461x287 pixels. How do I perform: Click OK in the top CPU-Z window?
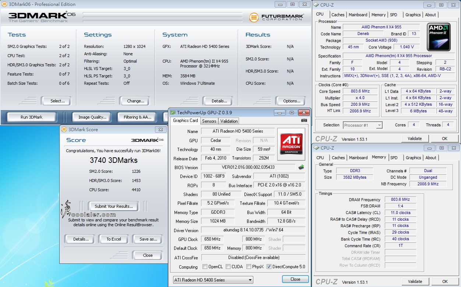(445, 139)
